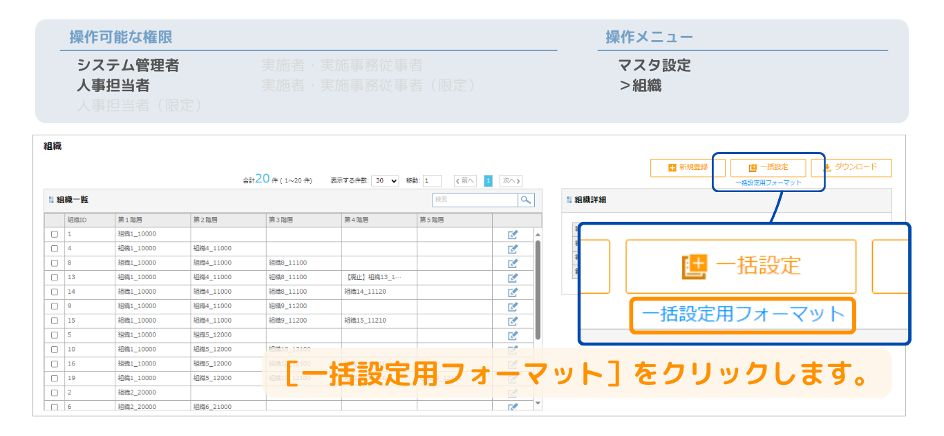Screen dimensions: 944x436
Task: Click the 次へ next page button
Action: point(510,181)
